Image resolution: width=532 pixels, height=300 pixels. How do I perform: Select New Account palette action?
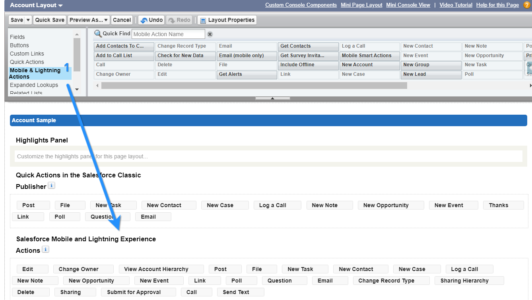[370, 65]
